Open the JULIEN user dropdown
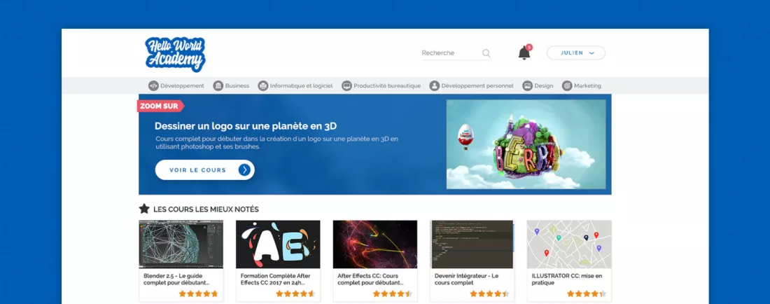Image resolution: width=770 pixels, height=304 pixels. click(x=576, y=53)
